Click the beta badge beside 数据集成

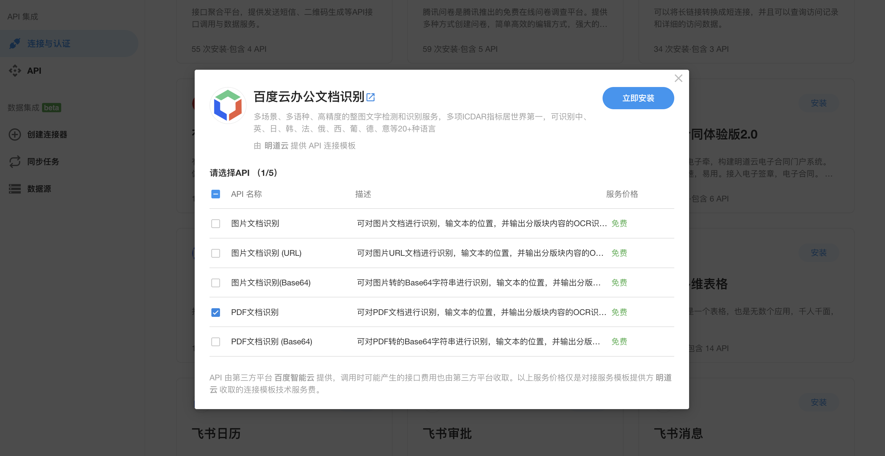[x=52, y=107]
